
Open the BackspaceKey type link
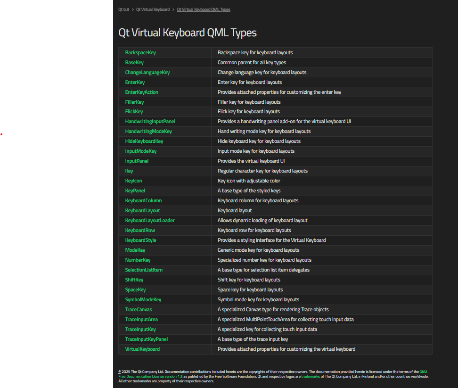click(x=140, y=53)
